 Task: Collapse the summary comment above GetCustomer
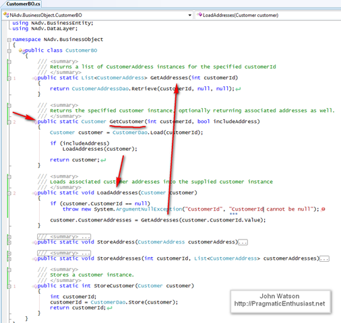coord(9,106)
